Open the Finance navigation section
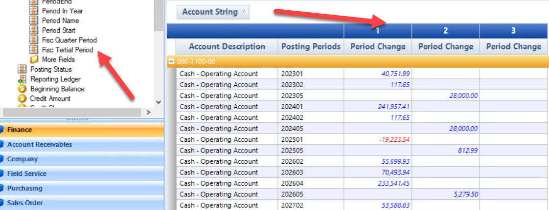Image resolution: width=549 pixels, height=210 pixels. pyautogui.click(x=82, y=130)
